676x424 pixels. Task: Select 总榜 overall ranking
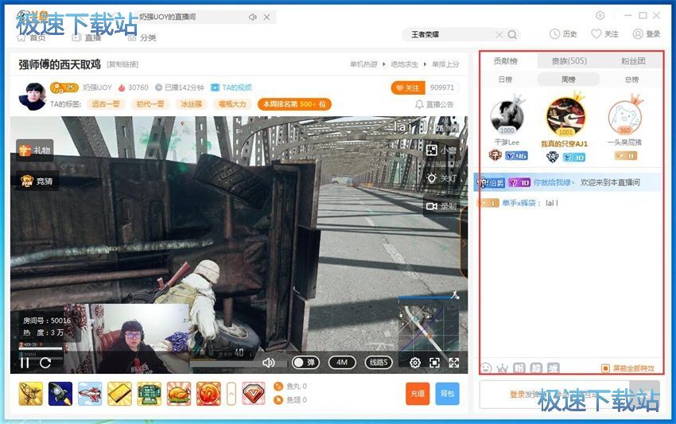(x=631, y=80)
